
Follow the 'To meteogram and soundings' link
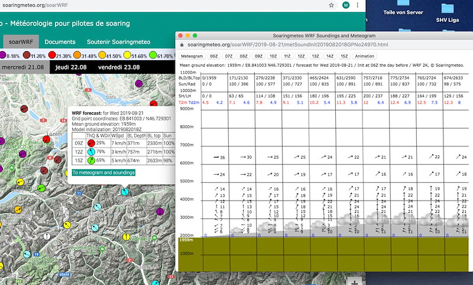(x=103, y=172)
